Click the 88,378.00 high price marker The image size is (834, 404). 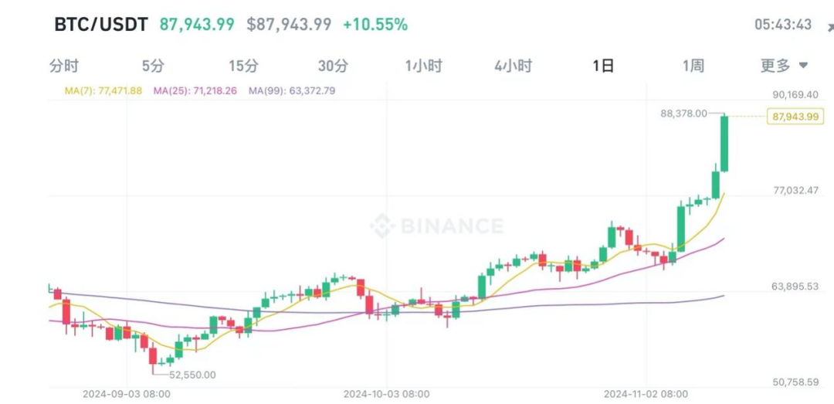pos(683,114)
